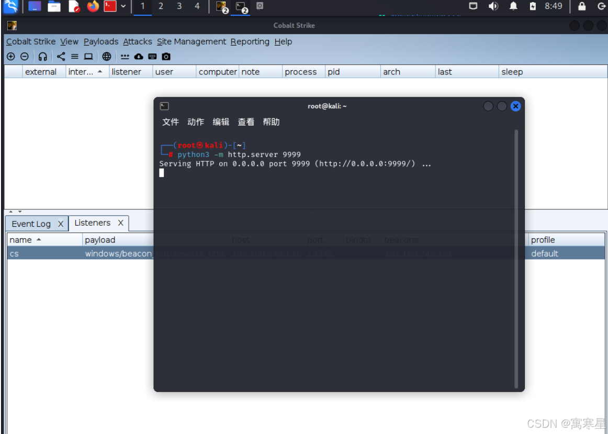The width and height of the screenshot is (608, 434).
Task: Open terminal 查看 menu
Action: (246, 122)
